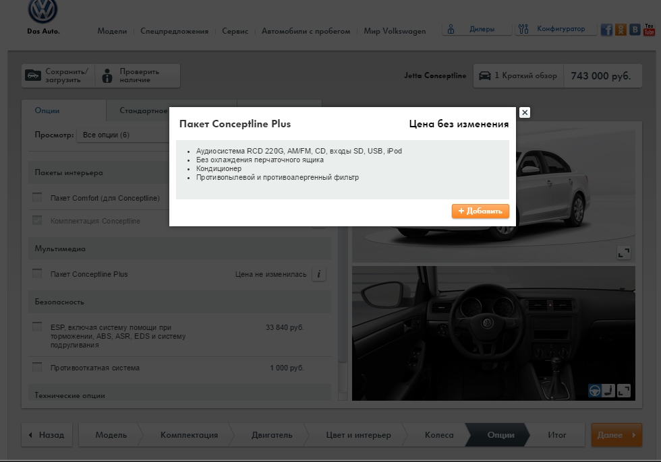Open the Просмотр Все опции dropdown

pyautogui.click(x=123, y=135)
